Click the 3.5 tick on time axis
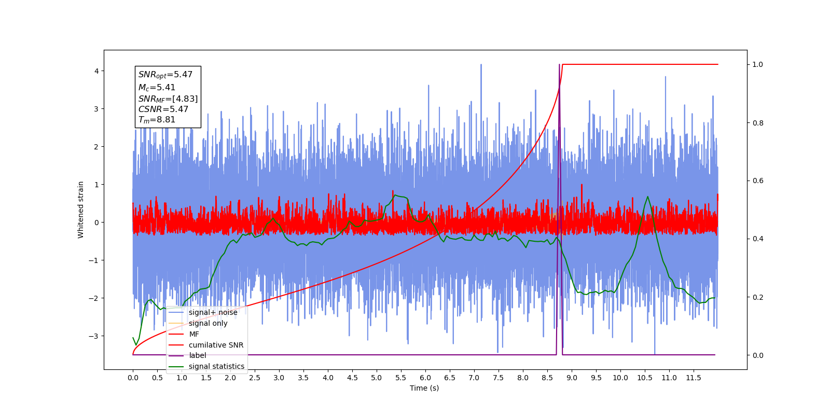This screenshot has width=830, height=415. click(303, 378)
